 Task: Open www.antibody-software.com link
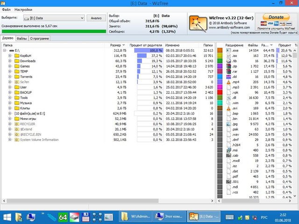229,28
